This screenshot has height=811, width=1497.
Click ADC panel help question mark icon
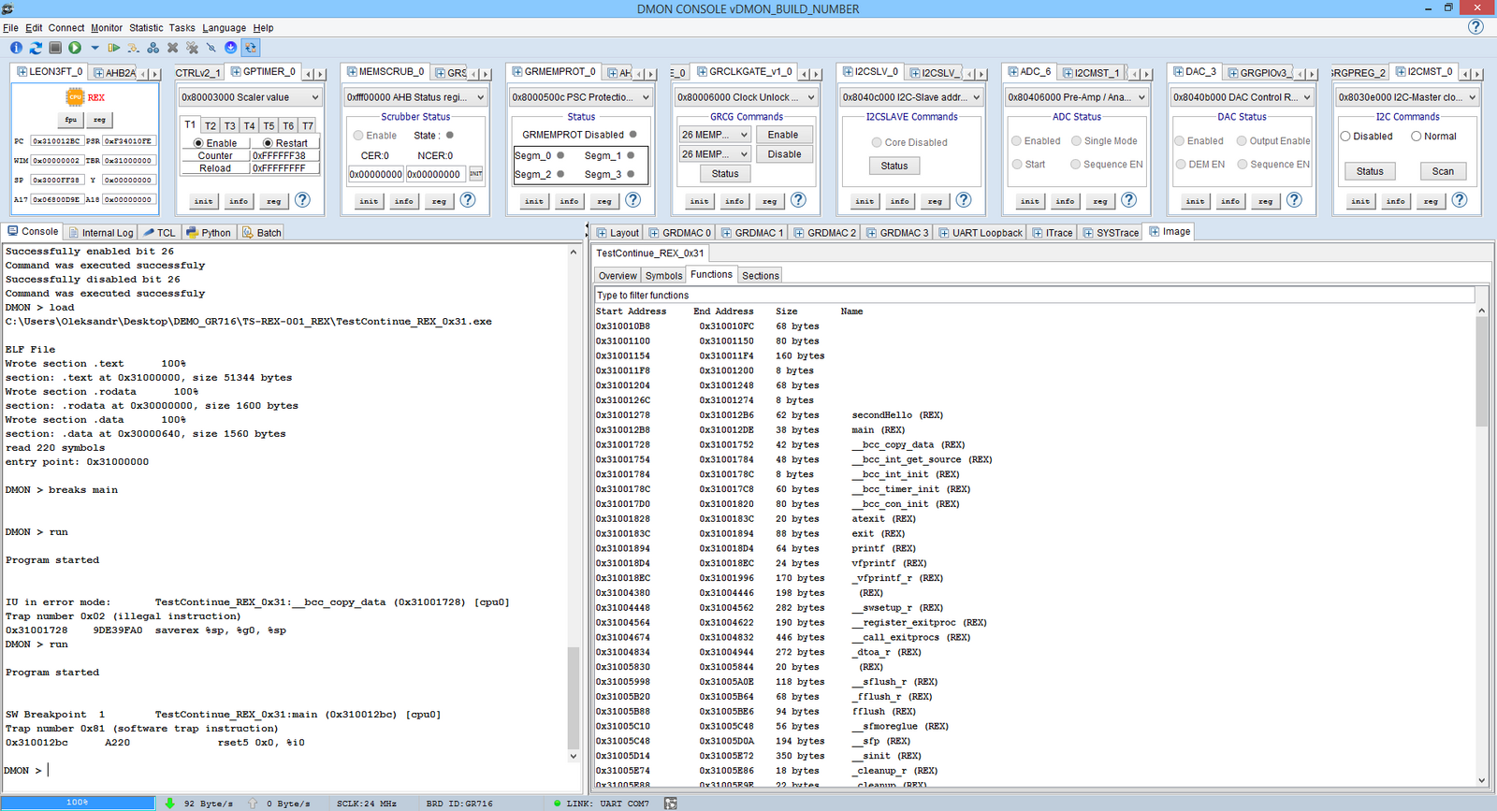1129,200
